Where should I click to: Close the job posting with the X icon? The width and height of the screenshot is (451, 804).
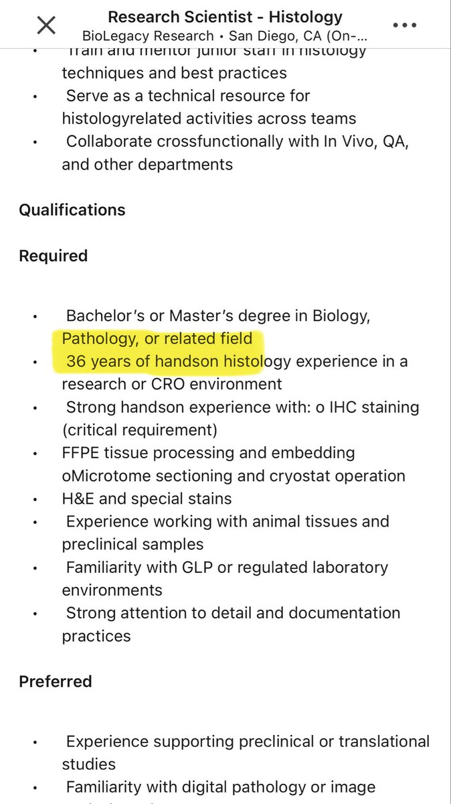(x=46, y=25)
